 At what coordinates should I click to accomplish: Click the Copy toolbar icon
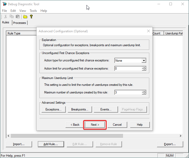point(12,17)
